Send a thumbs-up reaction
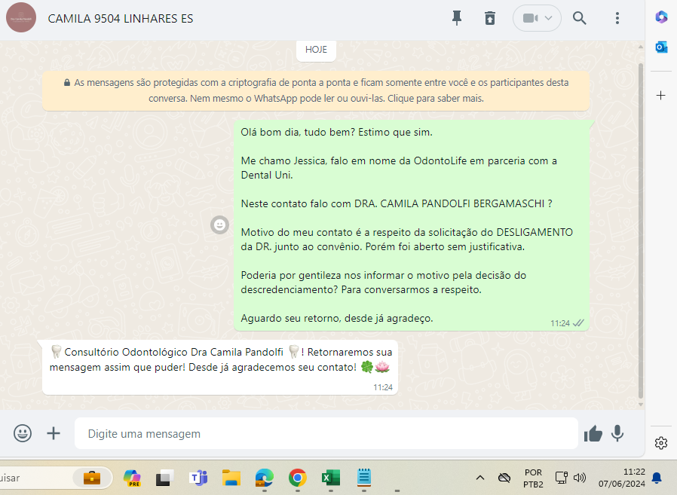 pyautogui.click(x=593, y=433)
